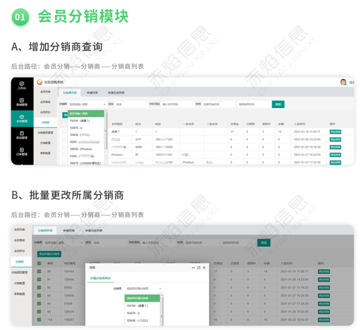Click the user avatar at top right
The image size is (362, 330).
pyautogui.click(x=343, y=82)
